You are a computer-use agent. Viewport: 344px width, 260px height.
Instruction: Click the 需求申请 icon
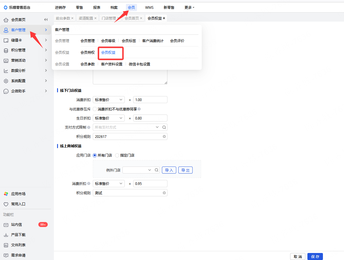click(x=6, y=255)
